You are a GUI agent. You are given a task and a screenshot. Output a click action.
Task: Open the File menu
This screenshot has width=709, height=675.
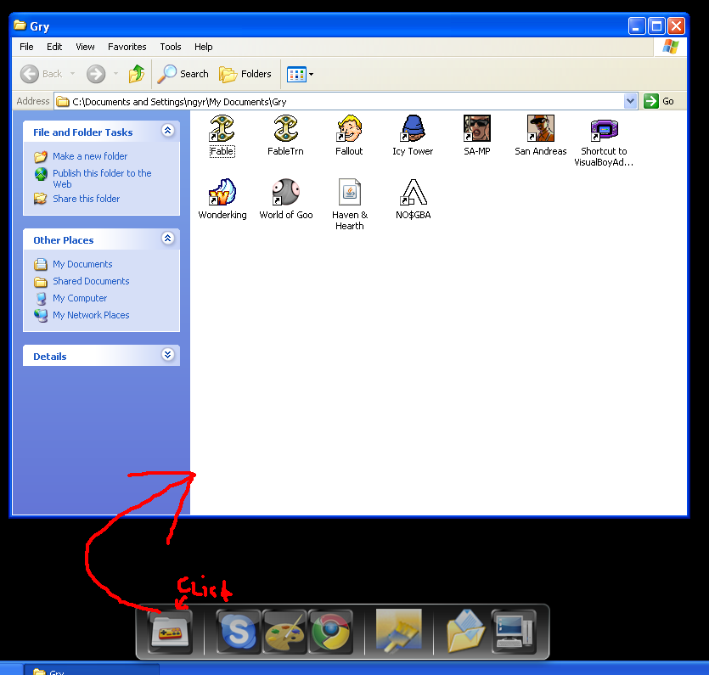[26, 47]
